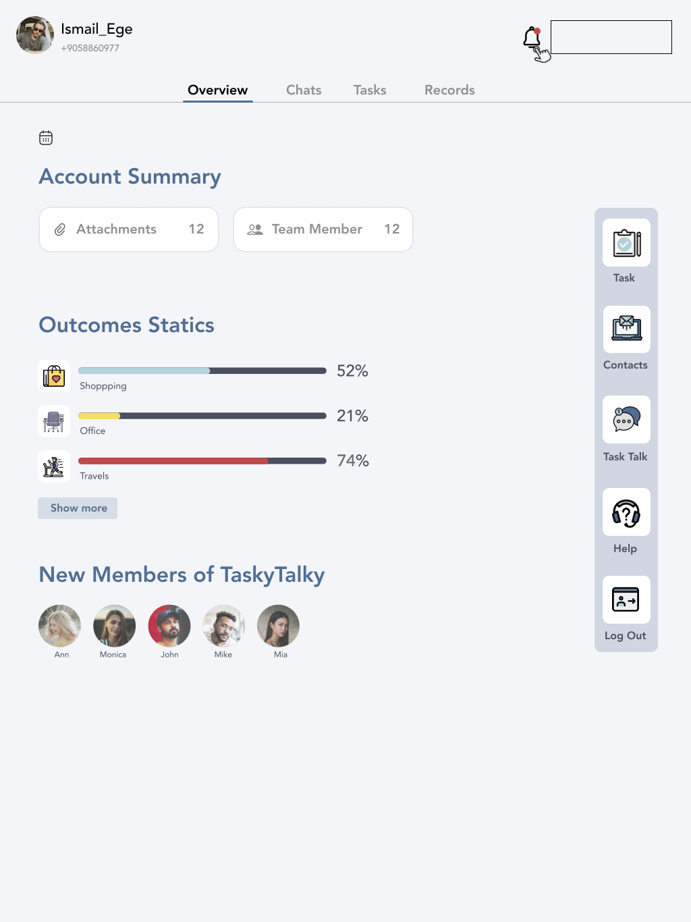Click the Office chair icon
Viewport: 691px width, 922px height.
pyautogui.click(x=54, y=421)
